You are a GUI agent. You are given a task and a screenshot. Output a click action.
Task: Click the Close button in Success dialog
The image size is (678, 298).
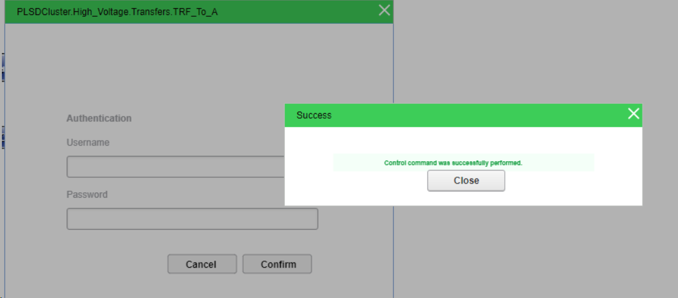(466, 180)
